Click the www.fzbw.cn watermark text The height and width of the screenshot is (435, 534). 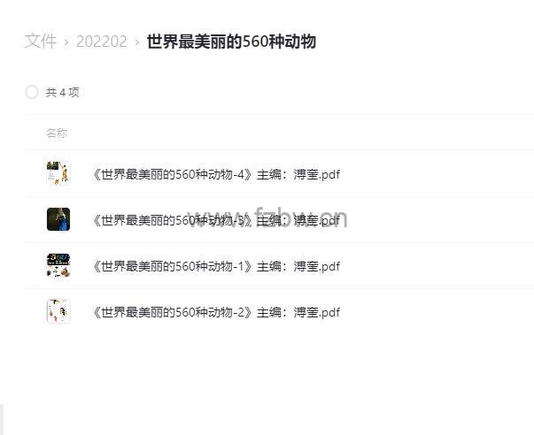click(x=267, y=217)
